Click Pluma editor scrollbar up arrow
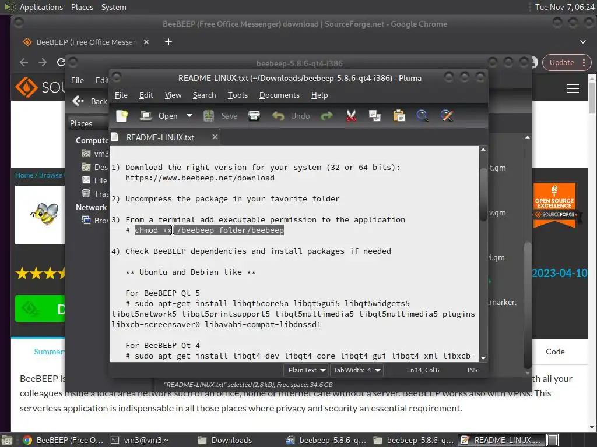Viewport: 597px width, 447px height. (x=483, y=150)
